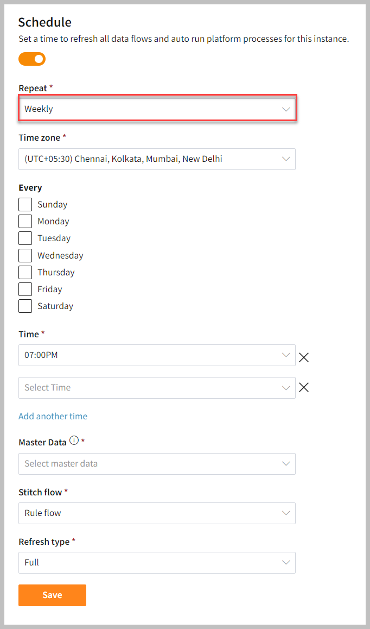Remove the empty Select Time entry
The height and width of the screenshot is (629, 370).
point(304,387)
